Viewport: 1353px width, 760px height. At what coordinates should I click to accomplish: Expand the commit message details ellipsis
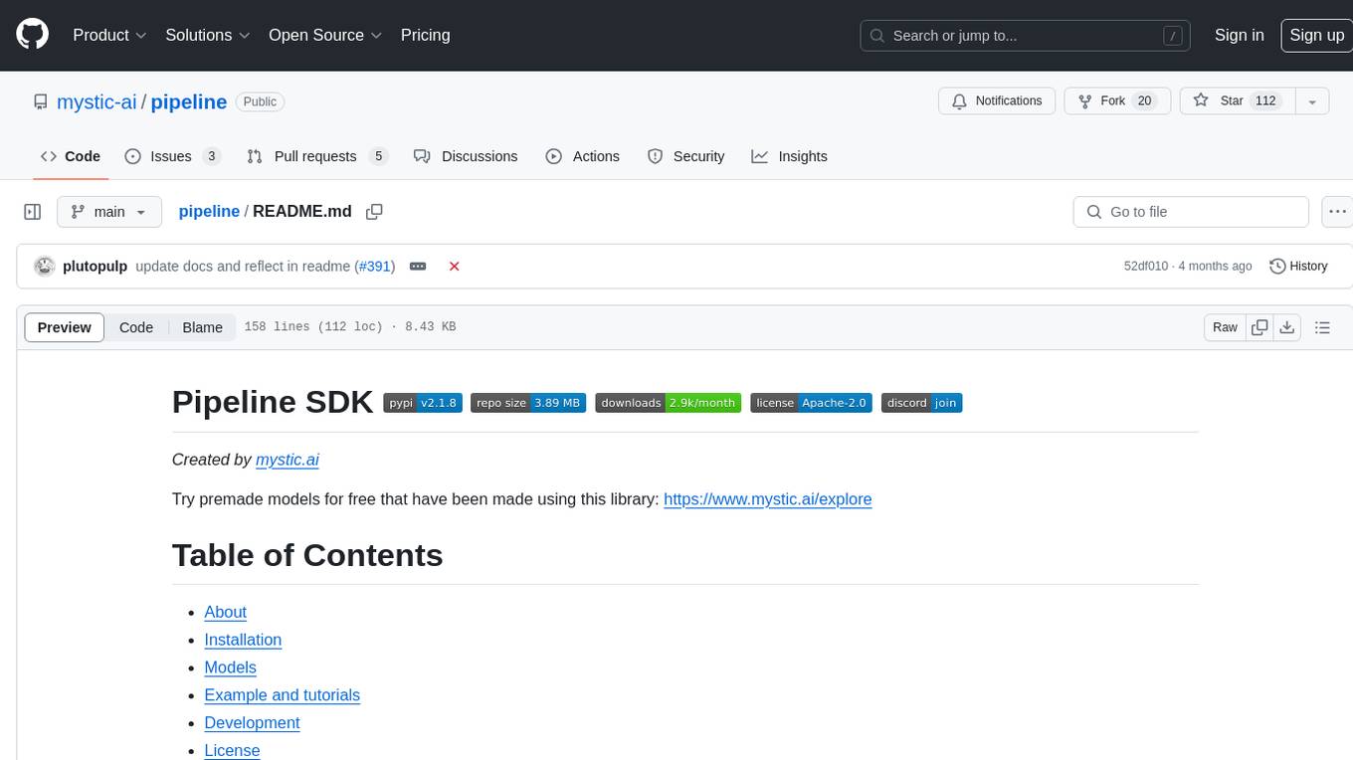tap(418, 267)
